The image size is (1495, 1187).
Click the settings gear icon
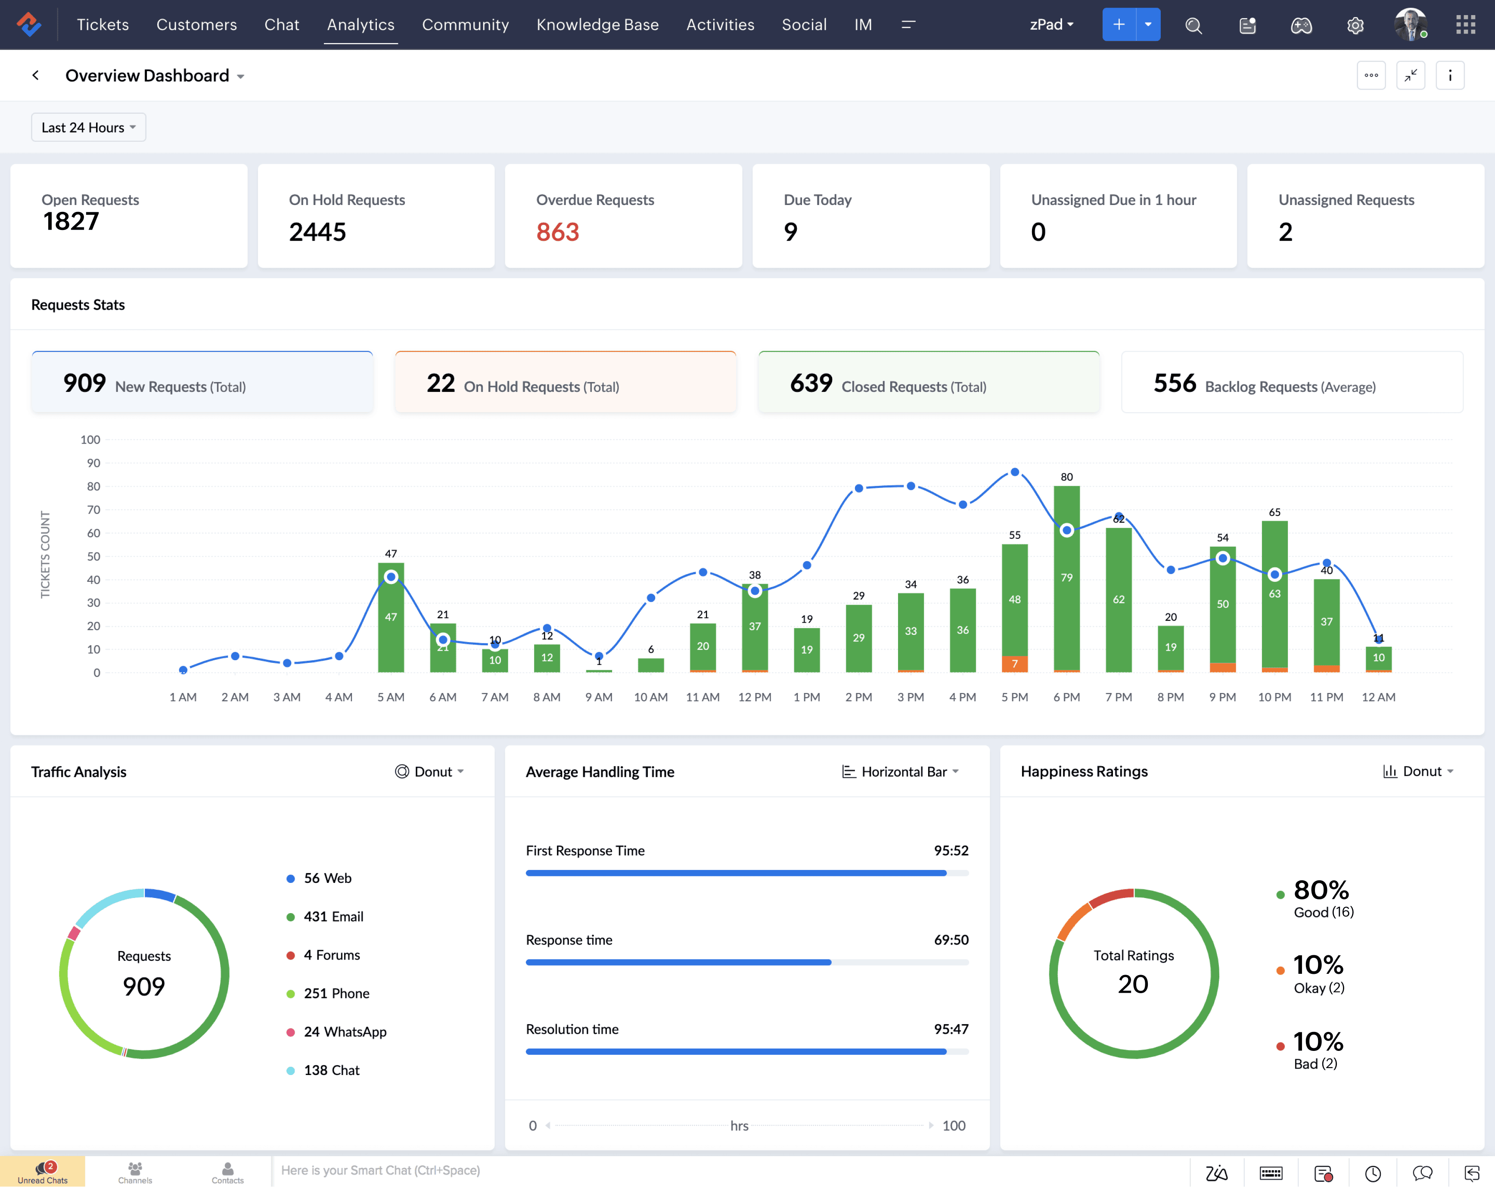click(1355, 24)
